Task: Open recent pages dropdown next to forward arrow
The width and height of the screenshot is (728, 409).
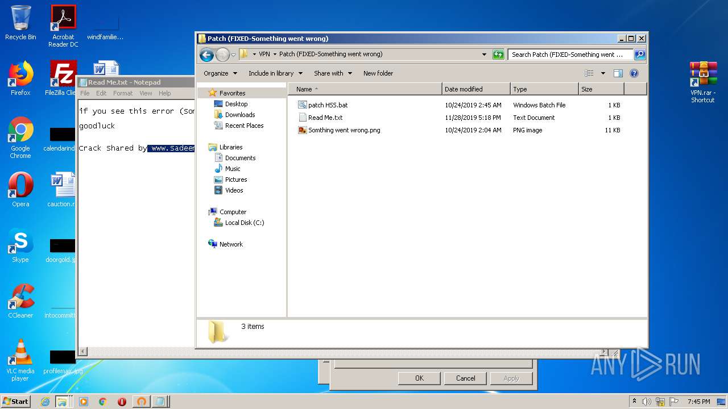Action: click(233, 55)
